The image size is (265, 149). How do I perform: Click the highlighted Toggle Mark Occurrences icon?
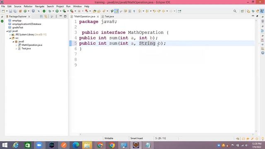pos(116,11)
